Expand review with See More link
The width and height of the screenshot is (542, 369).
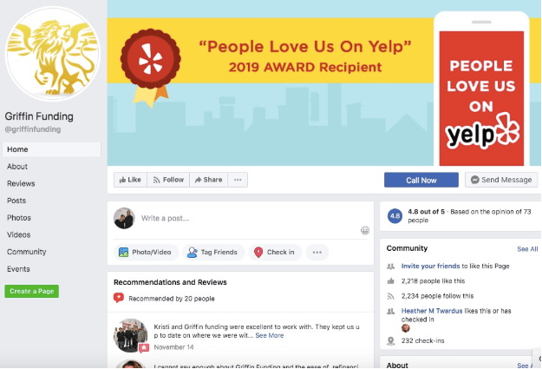coord(270,335)
